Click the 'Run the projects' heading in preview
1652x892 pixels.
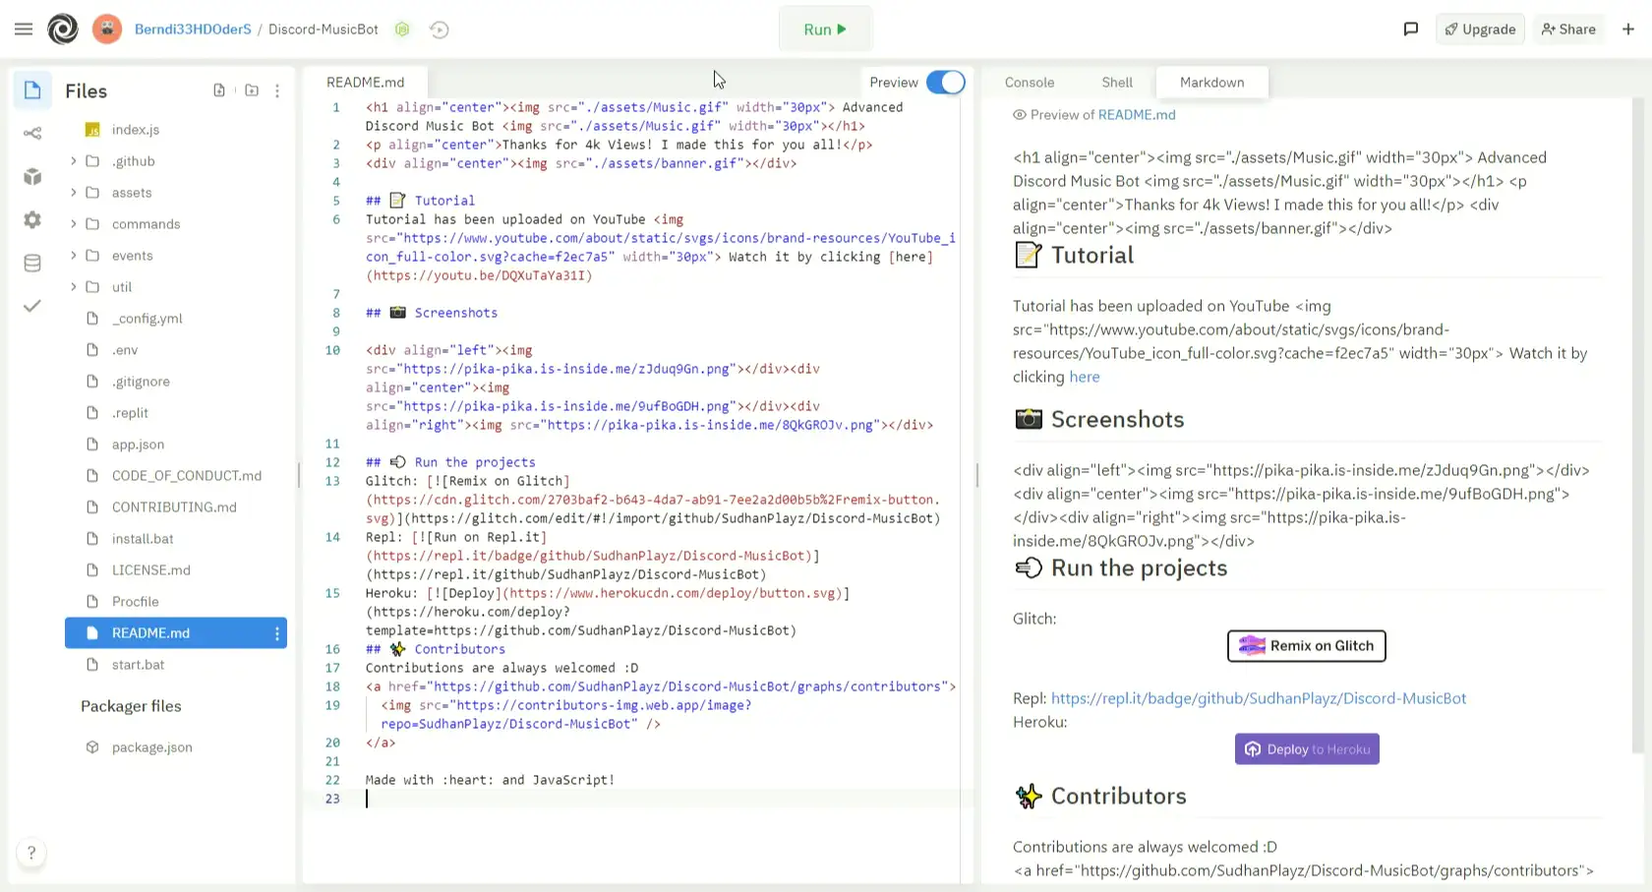(x=1139, y=568)
